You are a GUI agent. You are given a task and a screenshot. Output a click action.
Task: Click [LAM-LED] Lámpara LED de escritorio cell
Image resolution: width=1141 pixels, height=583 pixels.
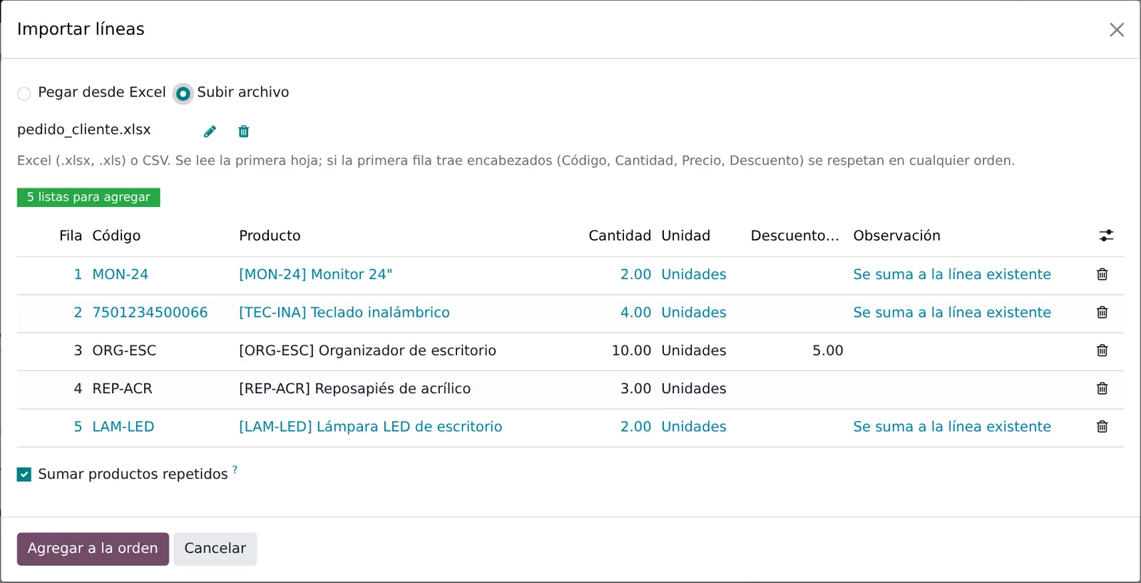tap(370, 427)
